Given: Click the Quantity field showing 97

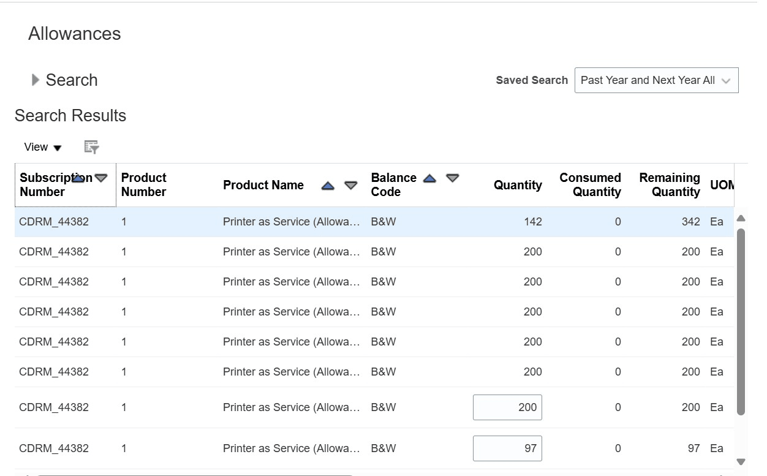Looking at the screenshot, I should click(x=507, y=448).
